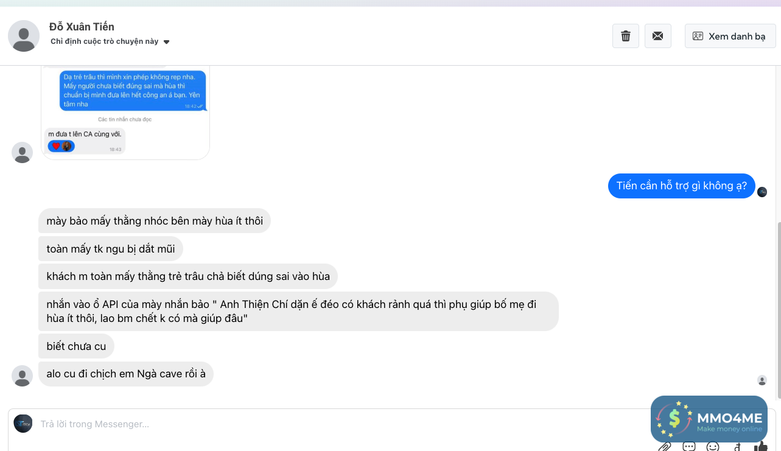Open the saved replies speech-bubble icon
781x451 pixels.
click(x=688, y=447)
